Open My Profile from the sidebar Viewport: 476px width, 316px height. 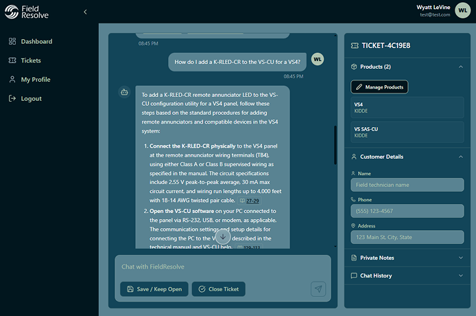tap(35, 80)
